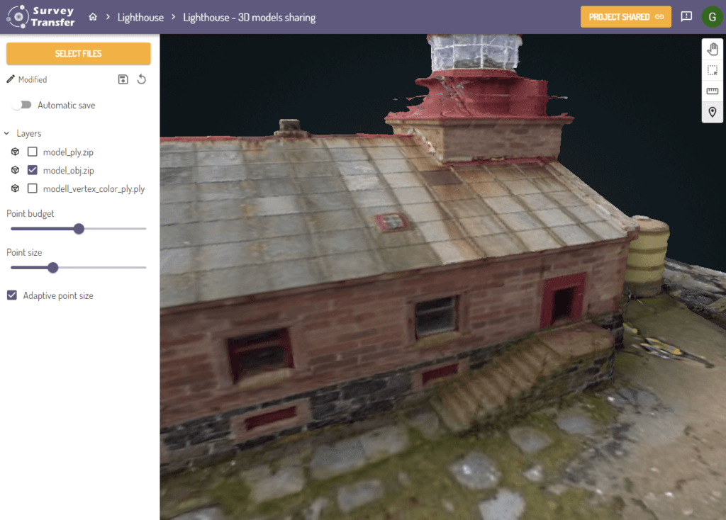Click the PROJECT SHARED button
The width and height of the screenshot is (726, 520).
(625, 17)
